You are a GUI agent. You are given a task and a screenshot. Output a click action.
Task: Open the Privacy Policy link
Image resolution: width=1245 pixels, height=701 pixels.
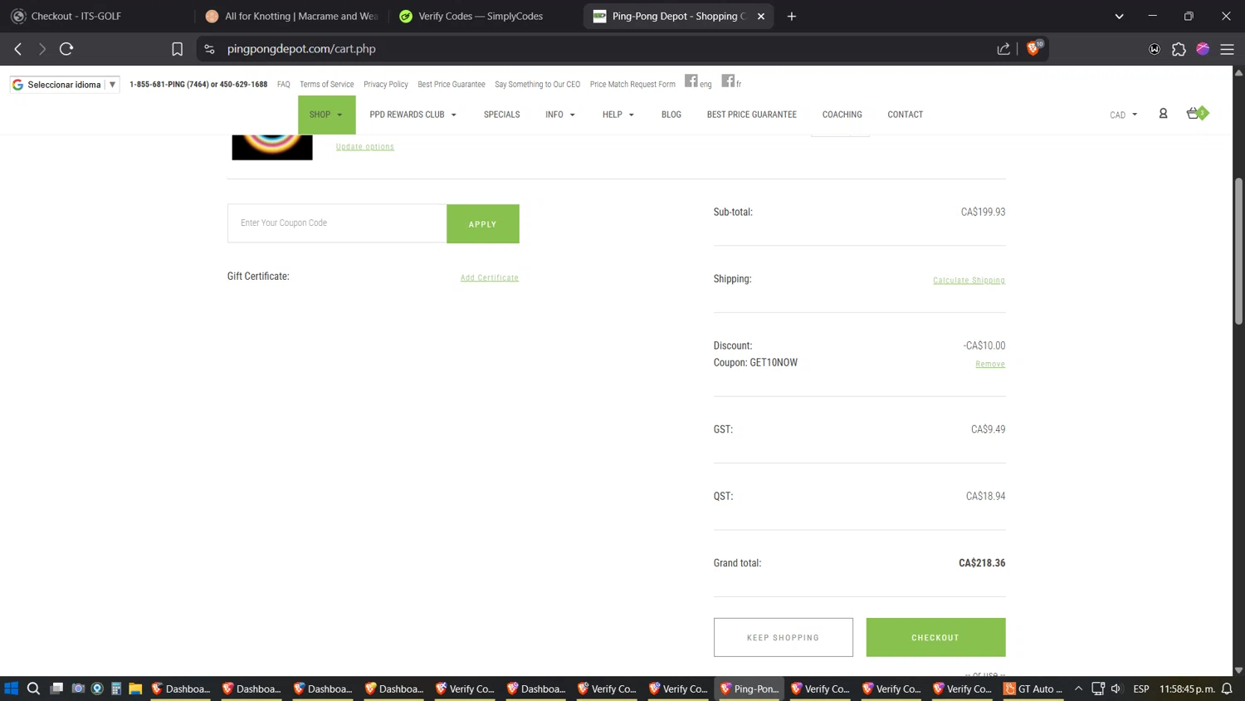[386, 85]
